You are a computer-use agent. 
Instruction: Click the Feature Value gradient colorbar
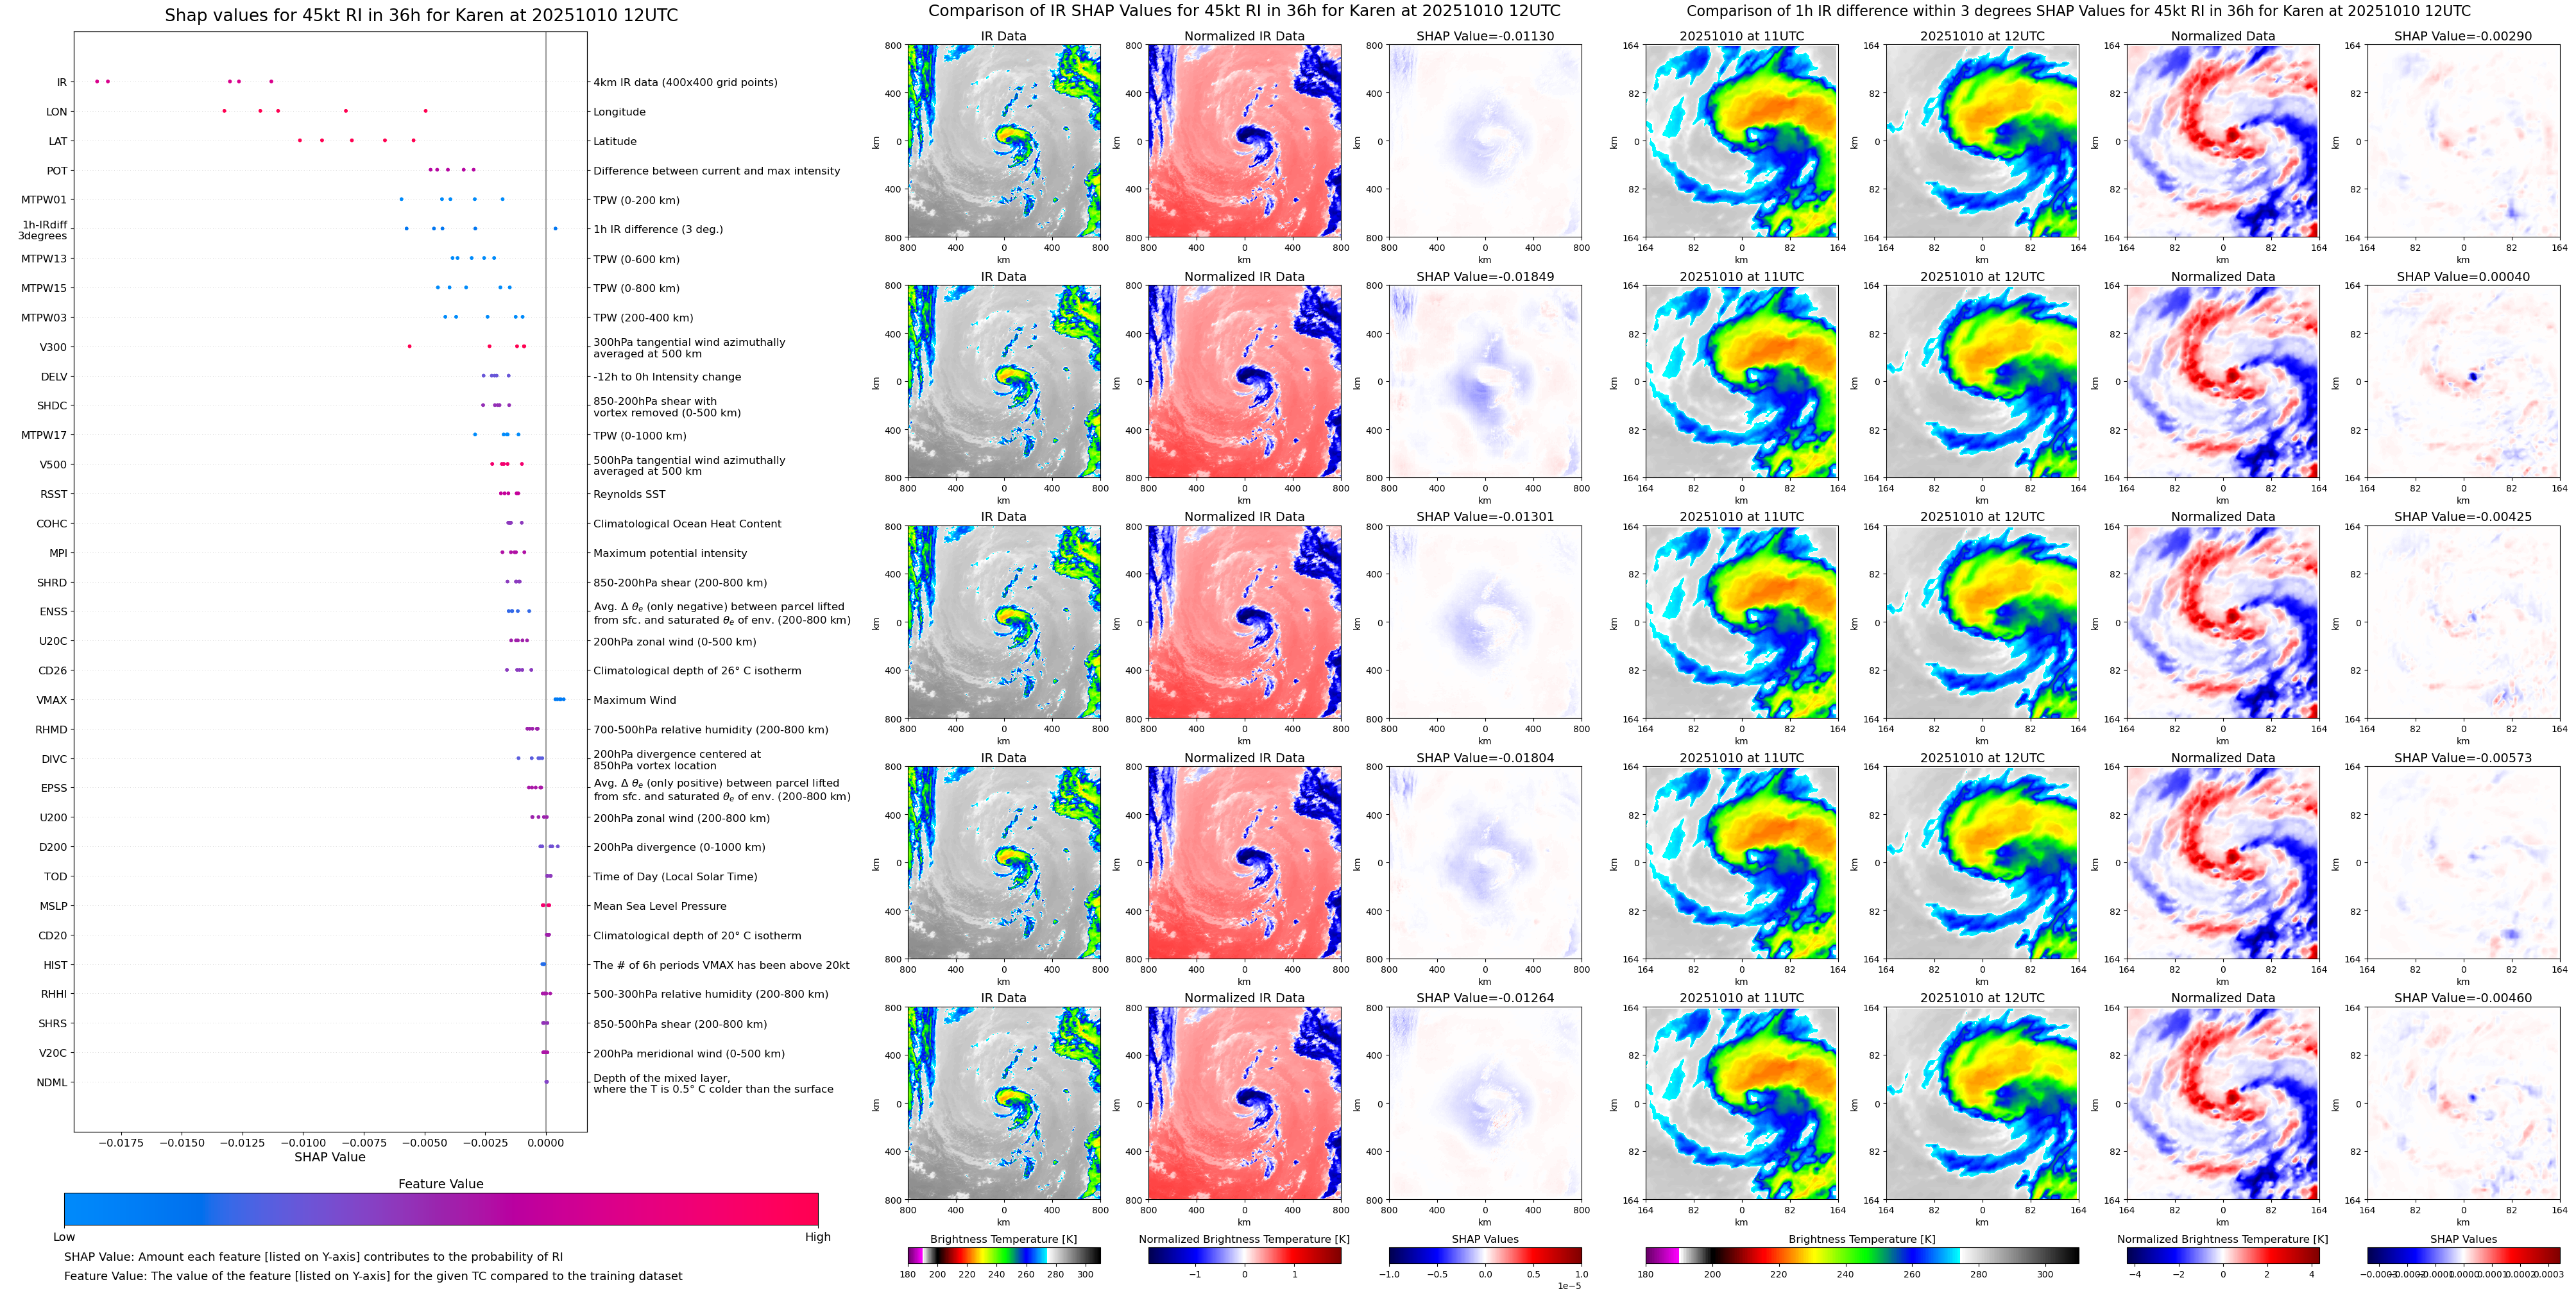pyautogui.click(x=440, y=1208)
